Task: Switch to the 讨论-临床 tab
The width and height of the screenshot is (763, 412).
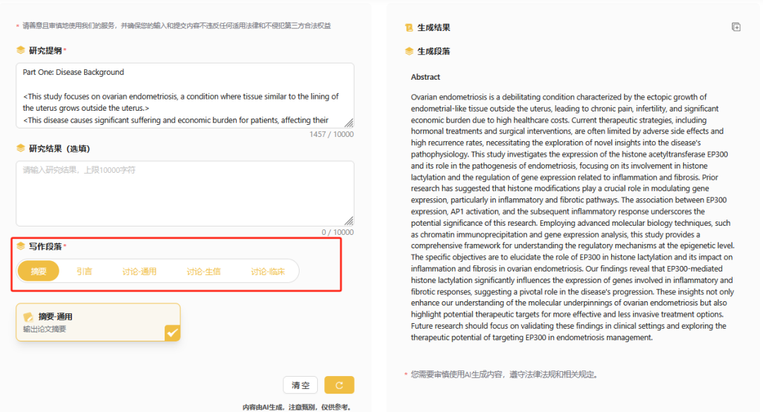Action: pos(268,271)
